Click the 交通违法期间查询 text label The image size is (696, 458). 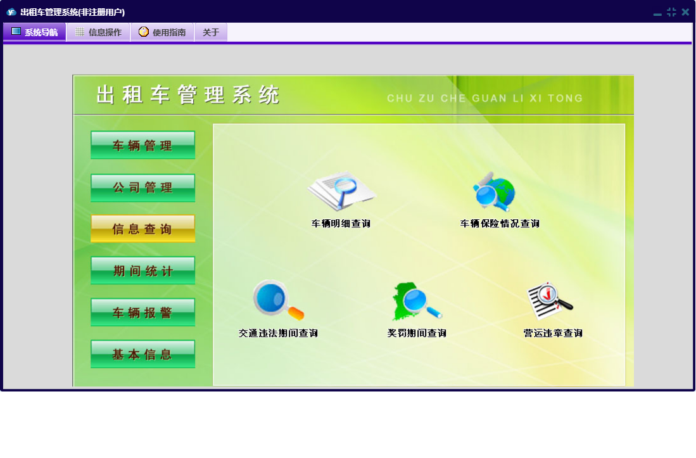click(278, 333)
